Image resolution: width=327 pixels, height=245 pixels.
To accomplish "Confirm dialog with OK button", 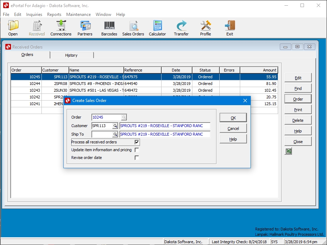I will [x=233, y=118].
